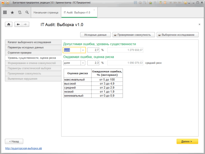Click the Back arrow navigation button
The height and width of the screenshot is (154, 205).
18,24
